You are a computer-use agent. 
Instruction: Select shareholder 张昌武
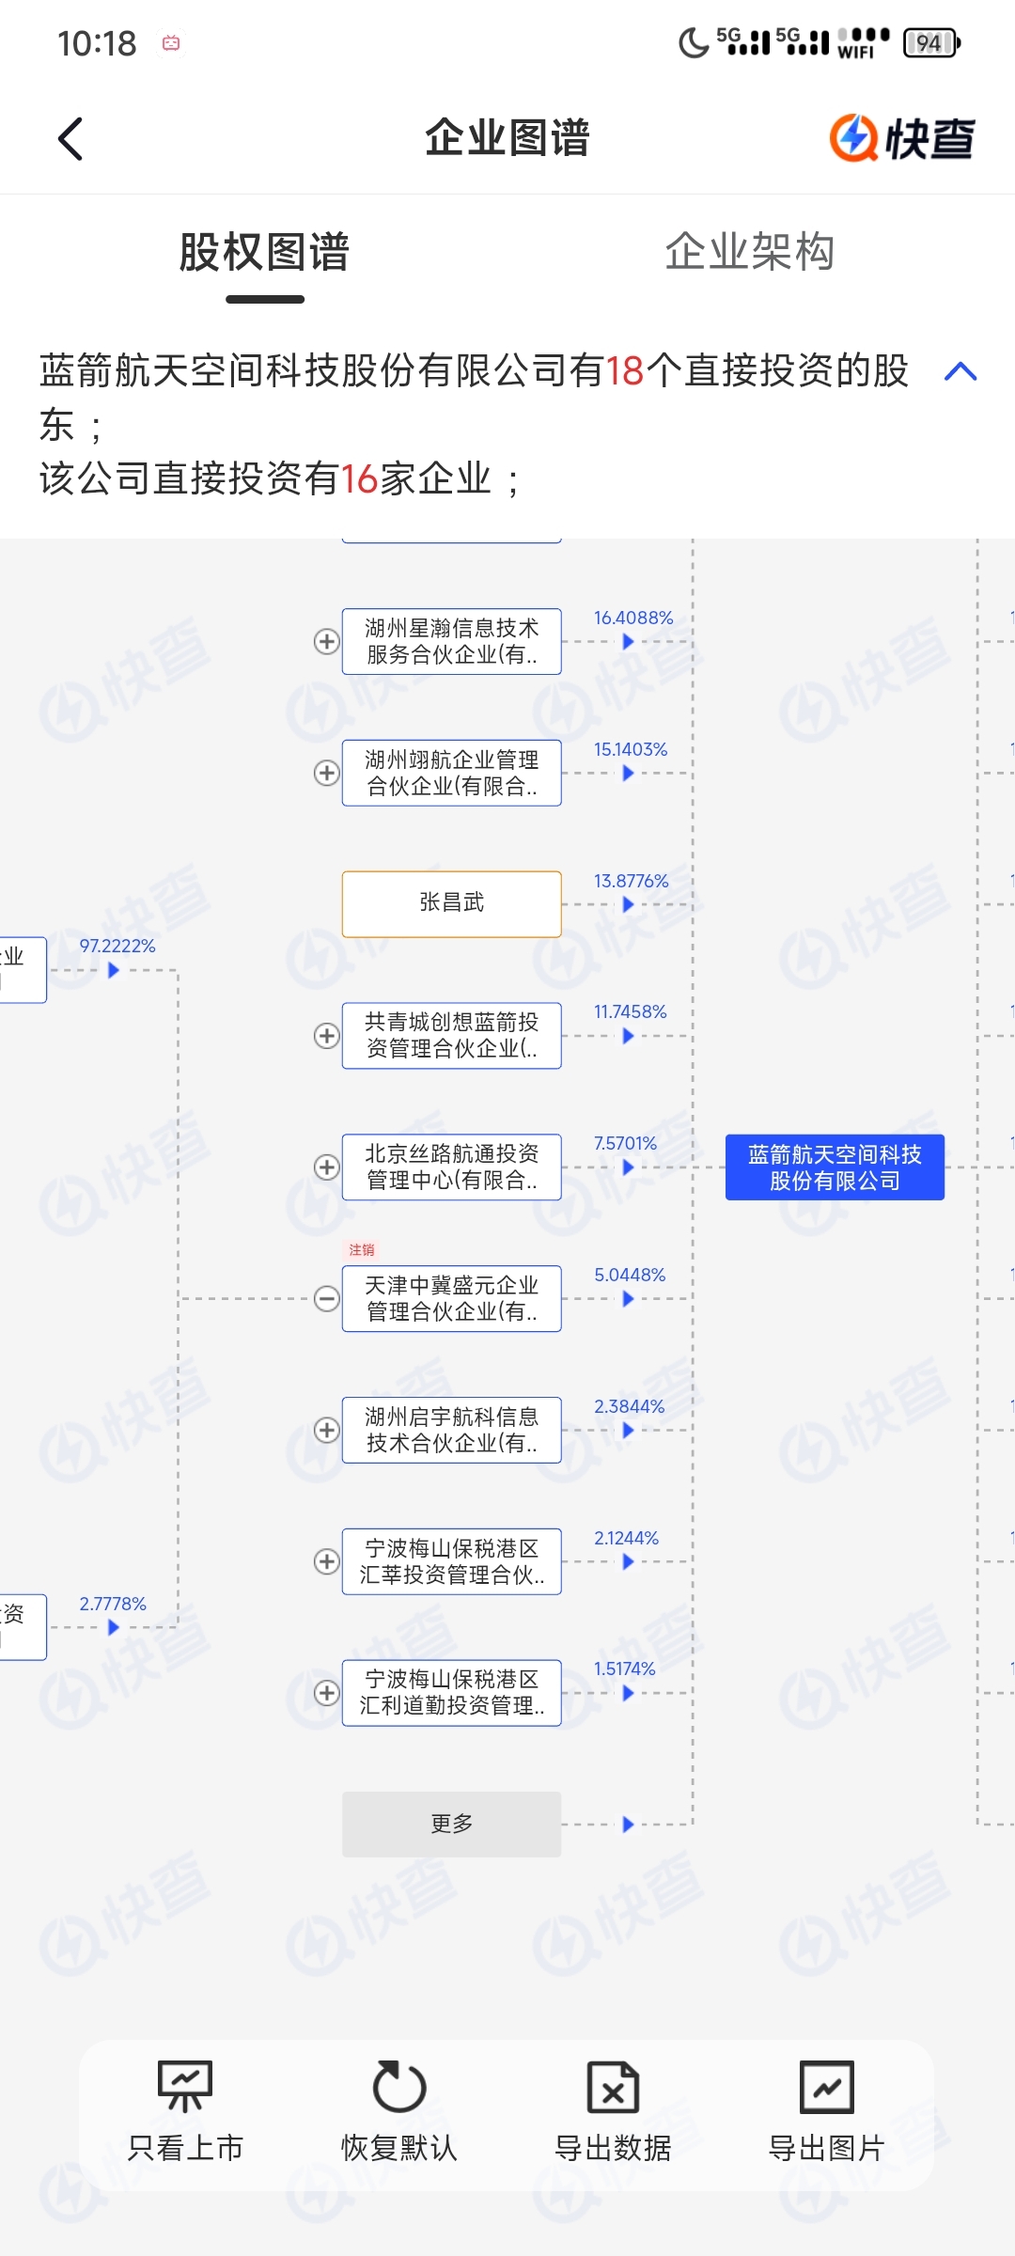tap(452, 904)
